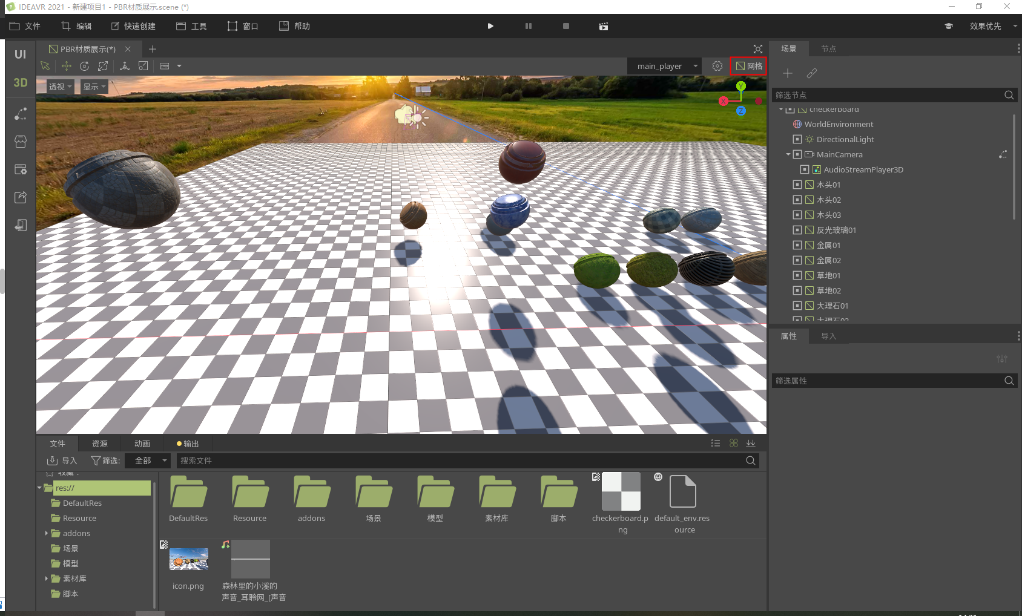Open the 显示 display dropdown
The height and width of the screenshot is (616, 1022).
[x=94, y=87]
